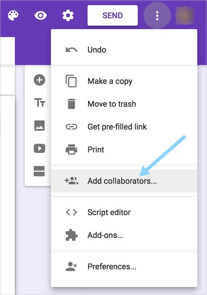Click the person-gear preferences icon
207x295 pixels.
(x=71, y=266)
